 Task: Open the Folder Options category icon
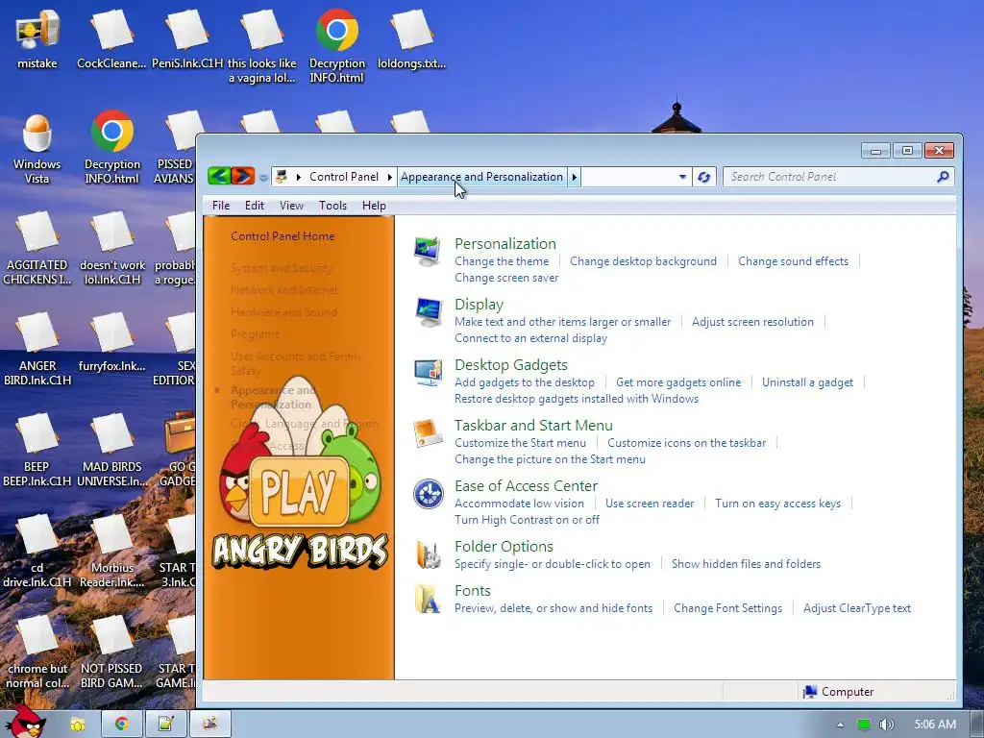428,554
